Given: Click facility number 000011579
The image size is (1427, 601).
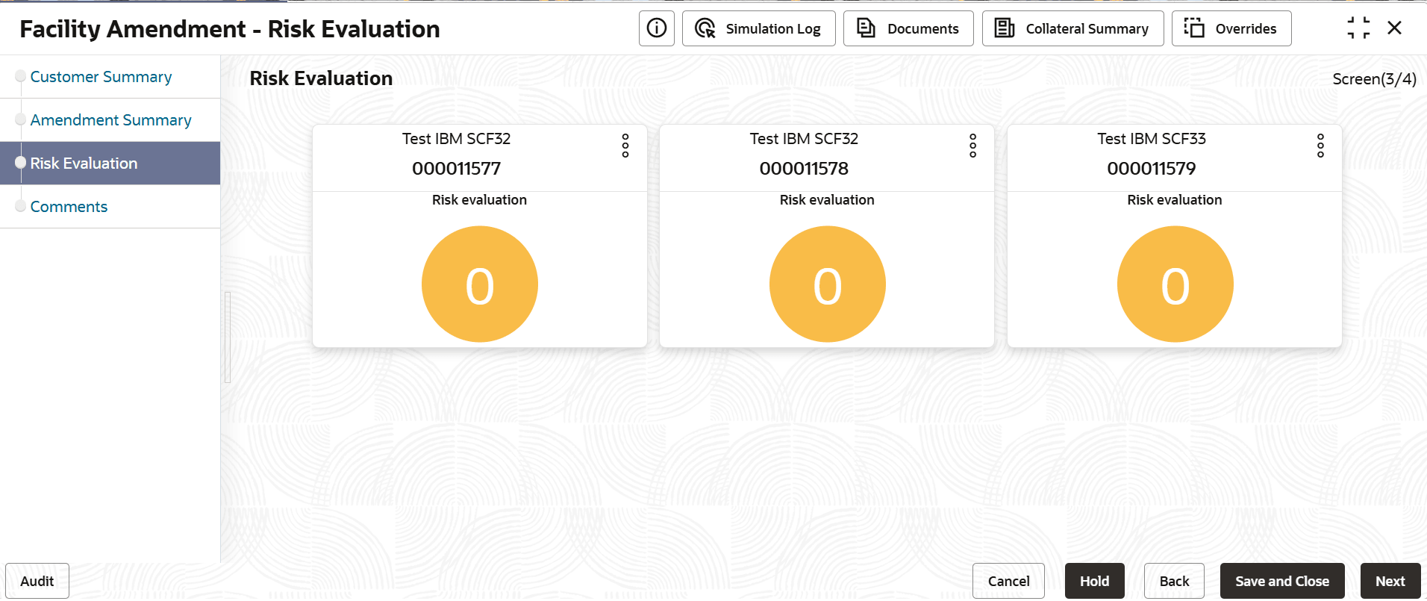Looking at the screenshot, I should pos(1152,169).
